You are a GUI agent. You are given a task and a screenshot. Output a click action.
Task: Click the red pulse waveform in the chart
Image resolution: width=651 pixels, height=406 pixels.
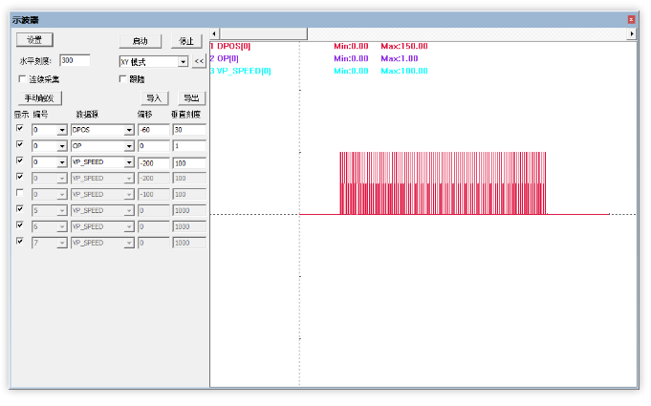443,183
